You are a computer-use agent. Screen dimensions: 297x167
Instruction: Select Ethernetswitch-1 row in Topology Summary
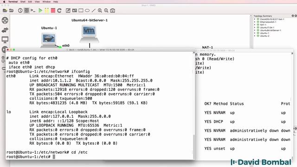(268, 22)
